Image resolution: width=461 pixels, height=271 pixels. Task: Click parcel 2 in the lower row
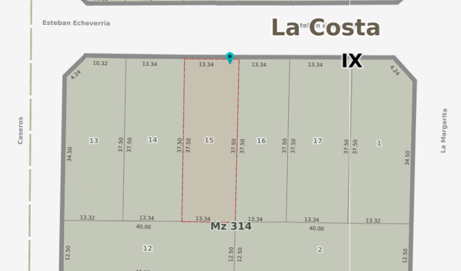point(319,250)
